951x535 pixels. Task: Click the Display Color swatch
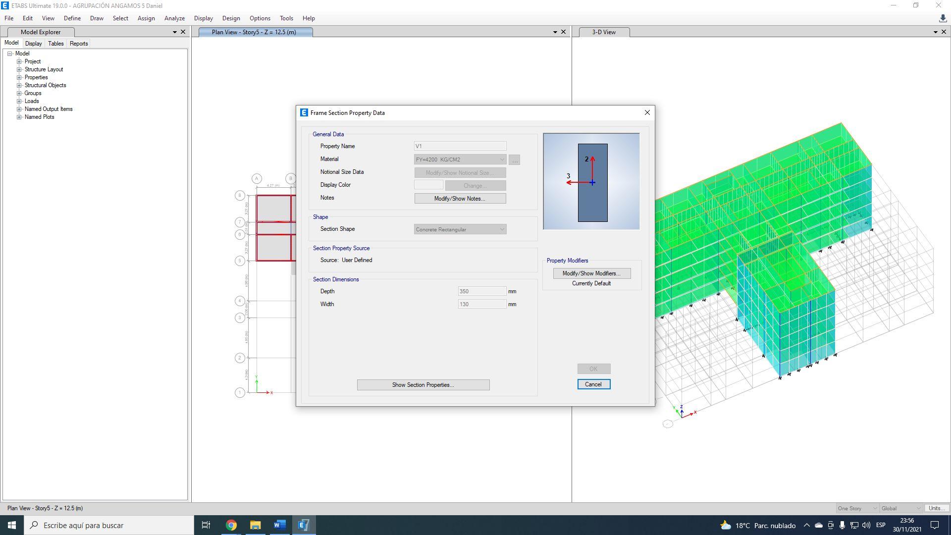428,185
